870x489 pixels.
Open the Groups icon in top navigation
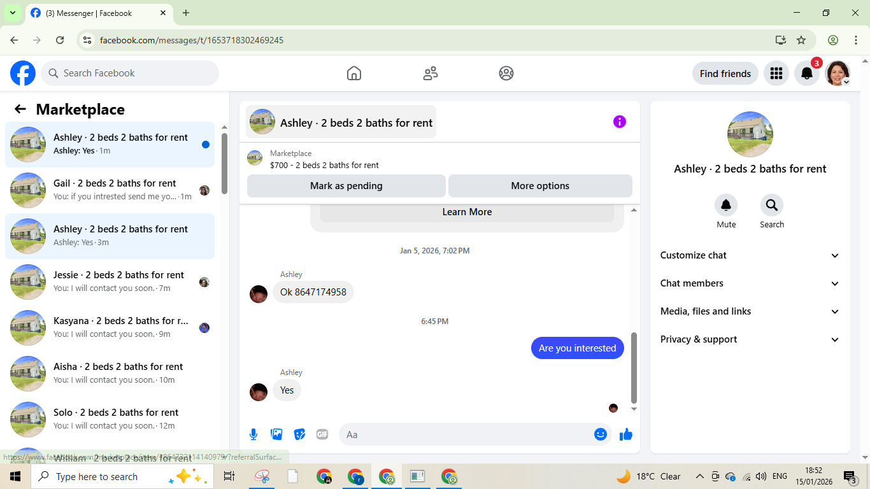click(506, 73)
